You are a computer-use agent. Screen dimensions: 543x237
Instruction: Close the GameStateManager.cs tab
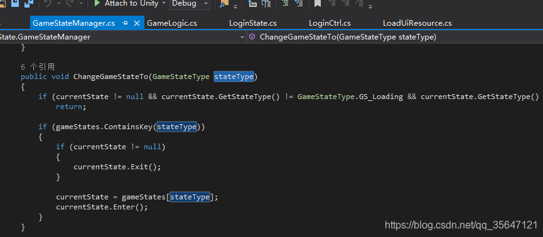tap(137, 23)
